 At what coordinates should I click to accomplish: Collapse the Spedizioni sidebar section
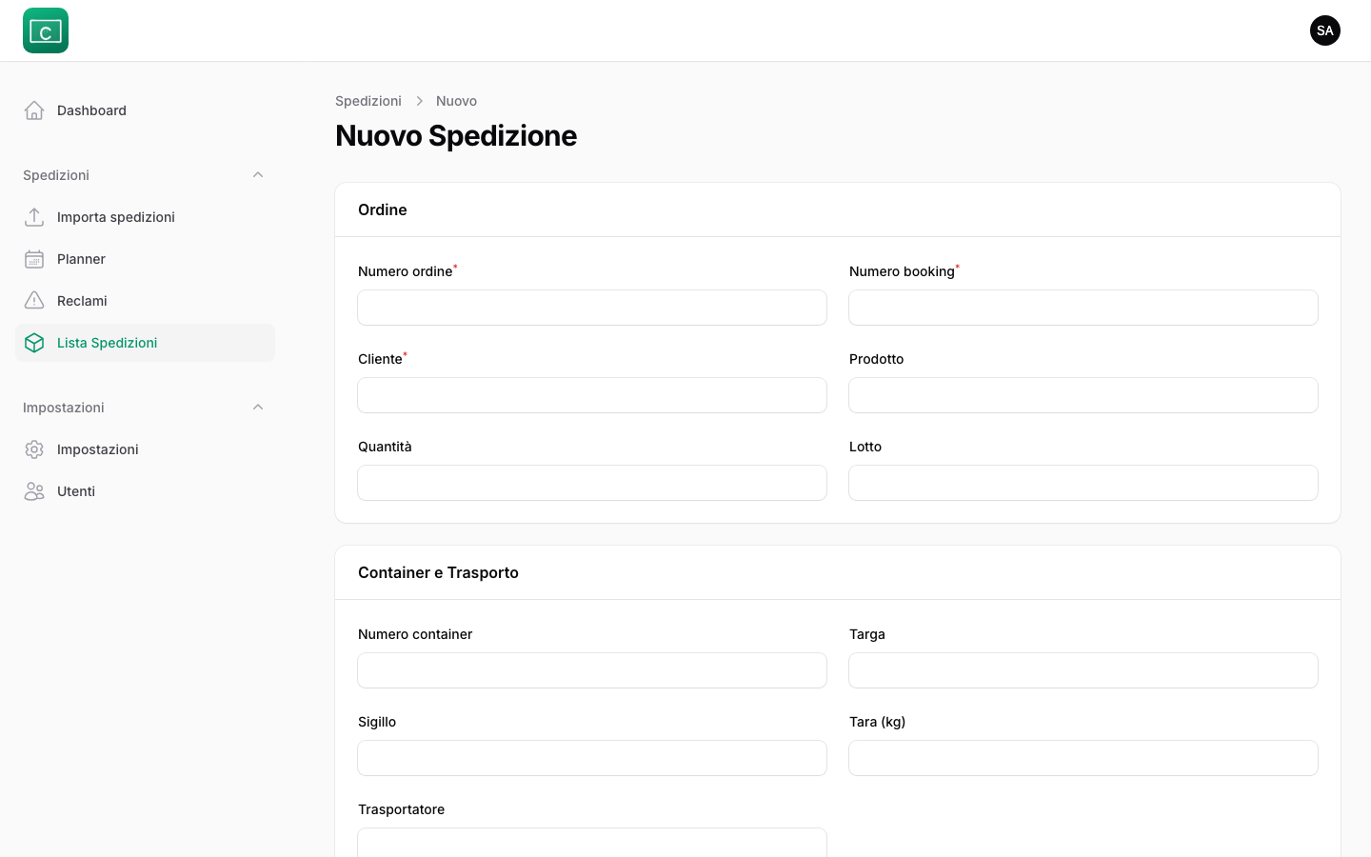pos(258,174)
